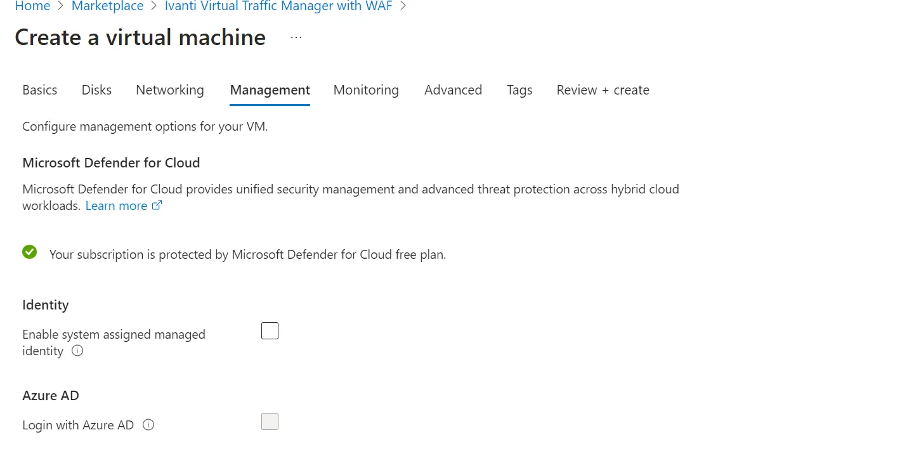The height and width of the screenshot is (456, 914).
Task: Enable system assigned managed identity checkbox
Action: 270,331
